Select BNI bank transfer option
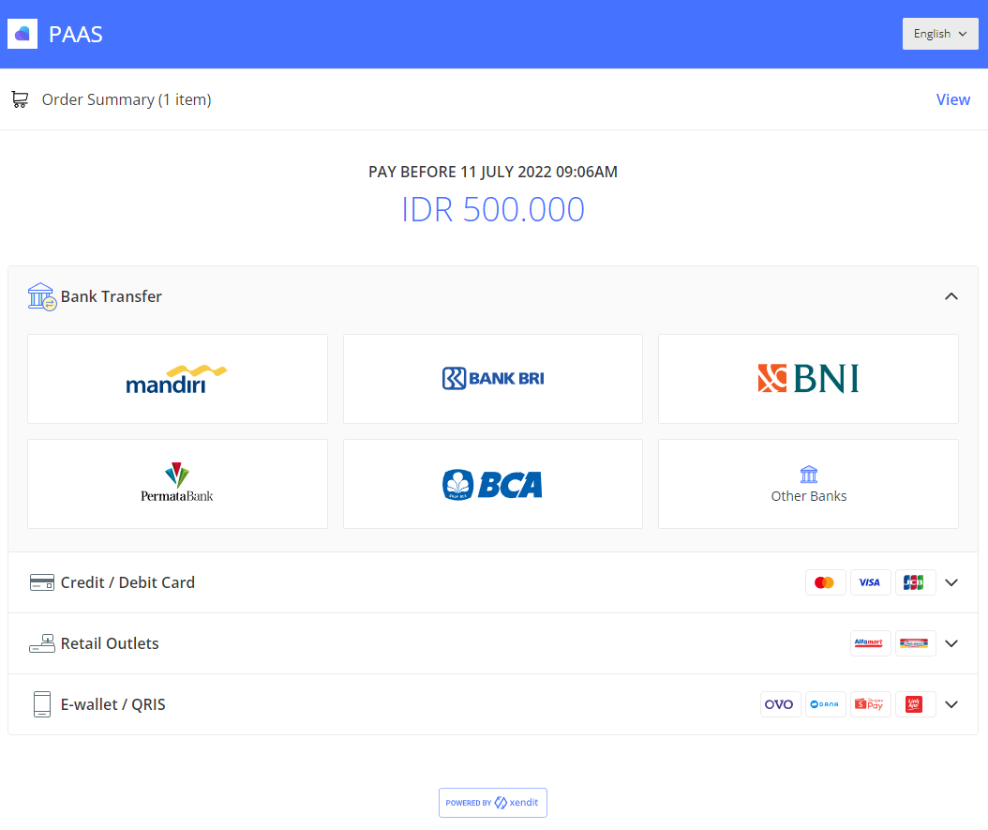Viewport: 988px width, 830px height. click(808, 379)
